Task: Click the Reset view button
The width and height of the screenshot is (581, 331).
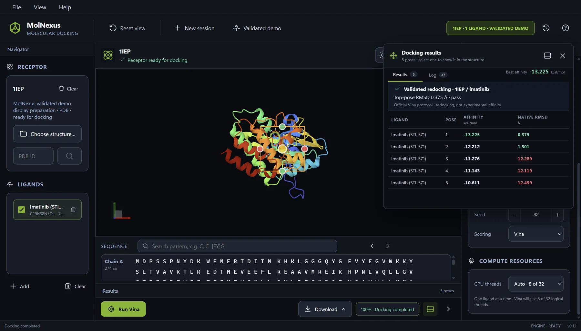Action: tap(127, 28)
